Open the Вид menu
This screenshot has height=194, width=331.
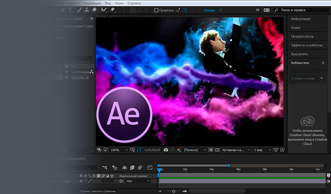click(107, 3)
